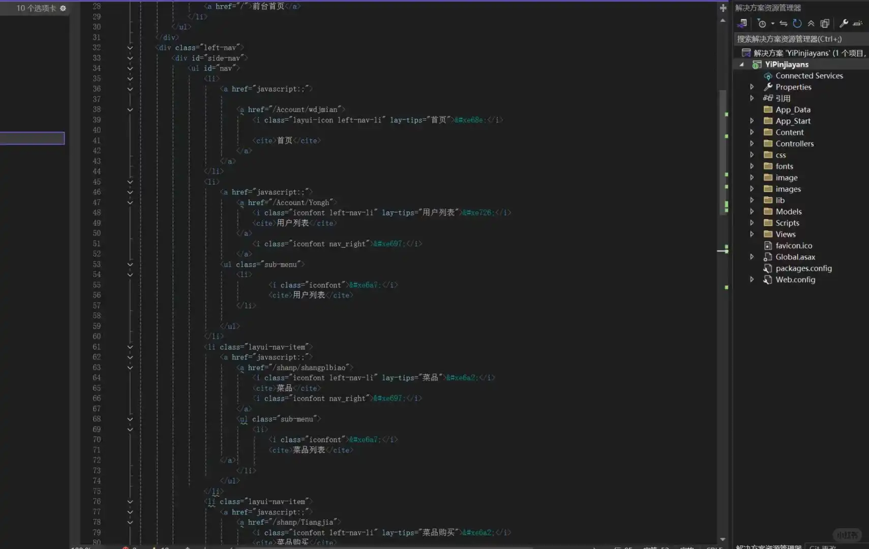The image size is (869, 549).
Task: Refresh the Solution Explorer tree
Action: (x=797, y=23)
